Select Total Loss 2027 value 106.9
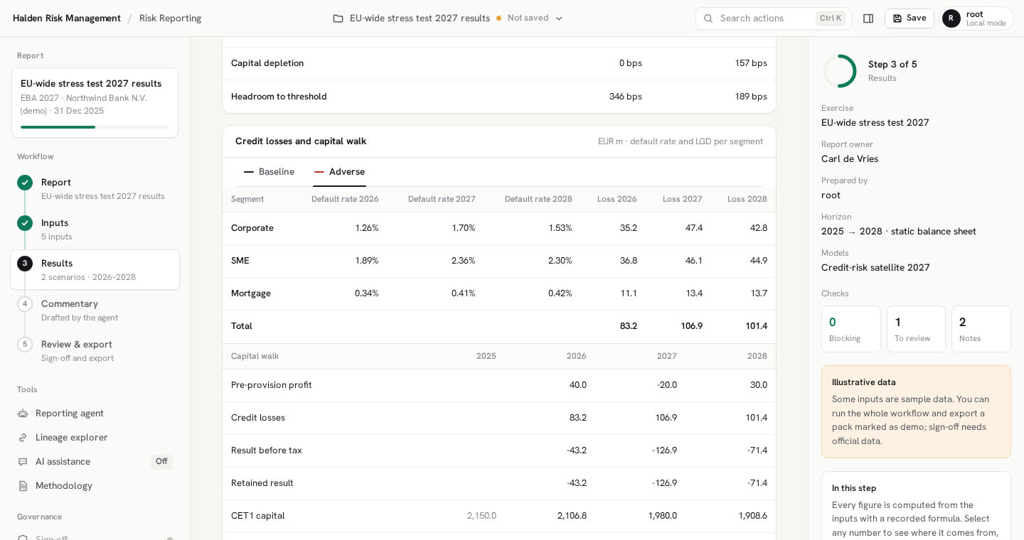This screenshot has width=1024, height=540. 691,326
